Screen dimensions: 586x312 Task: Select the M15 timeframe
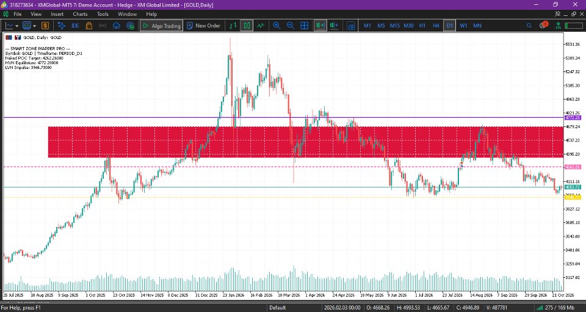pyautogui.click(x=395, y=26)
